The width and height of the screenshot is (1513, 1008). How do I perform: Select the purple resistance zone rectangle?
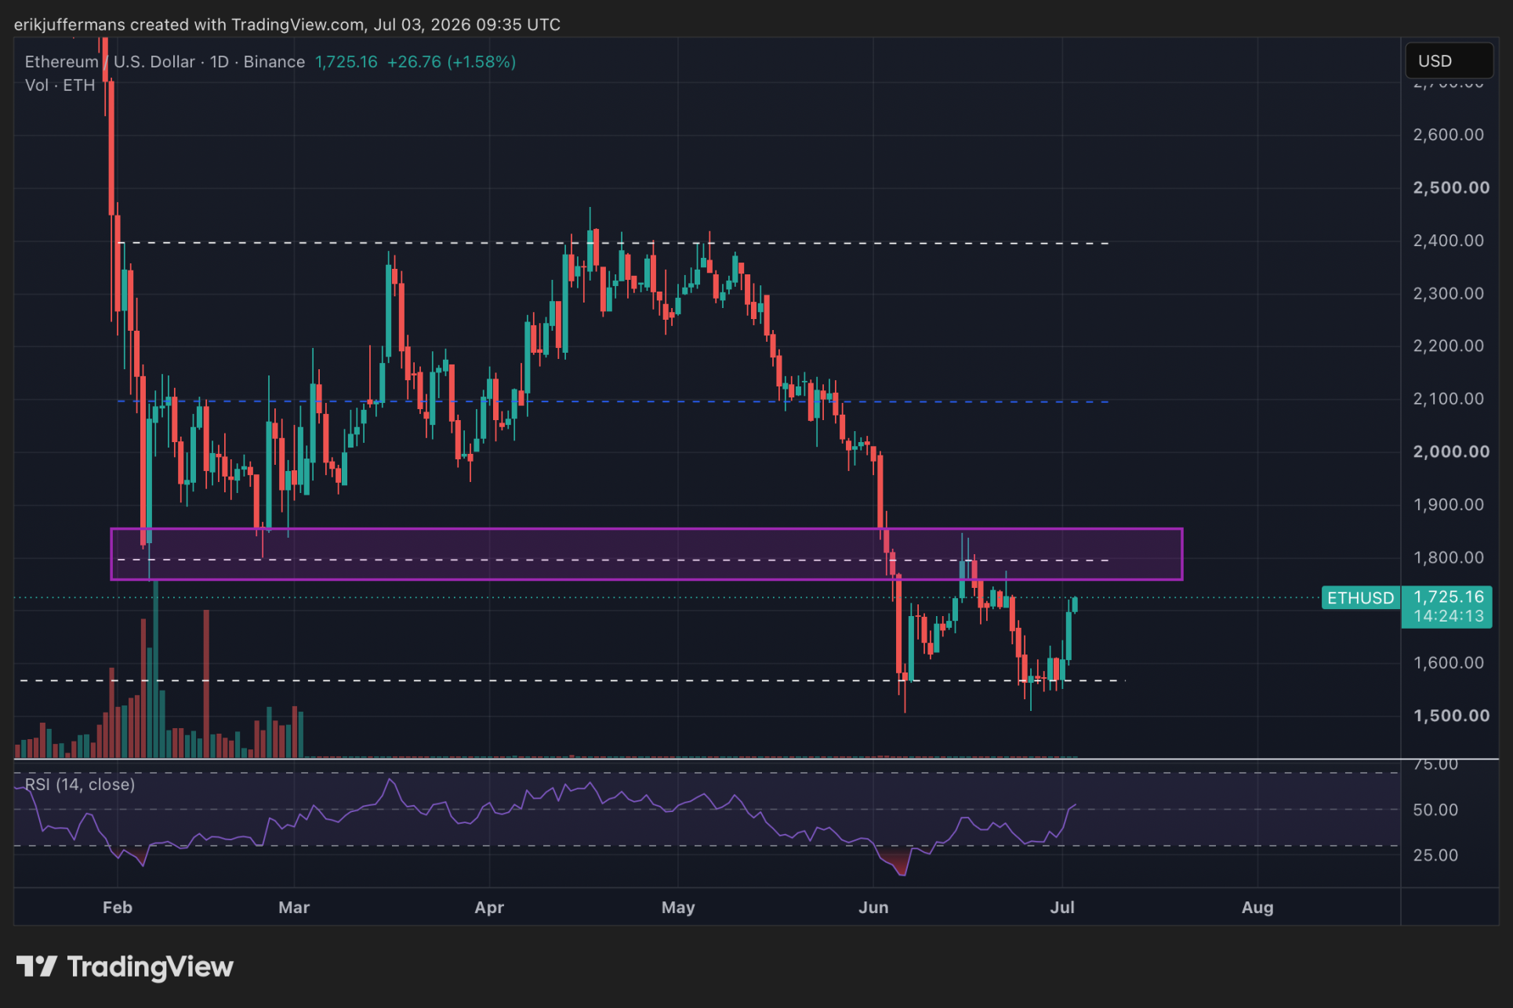pos(647,554)
